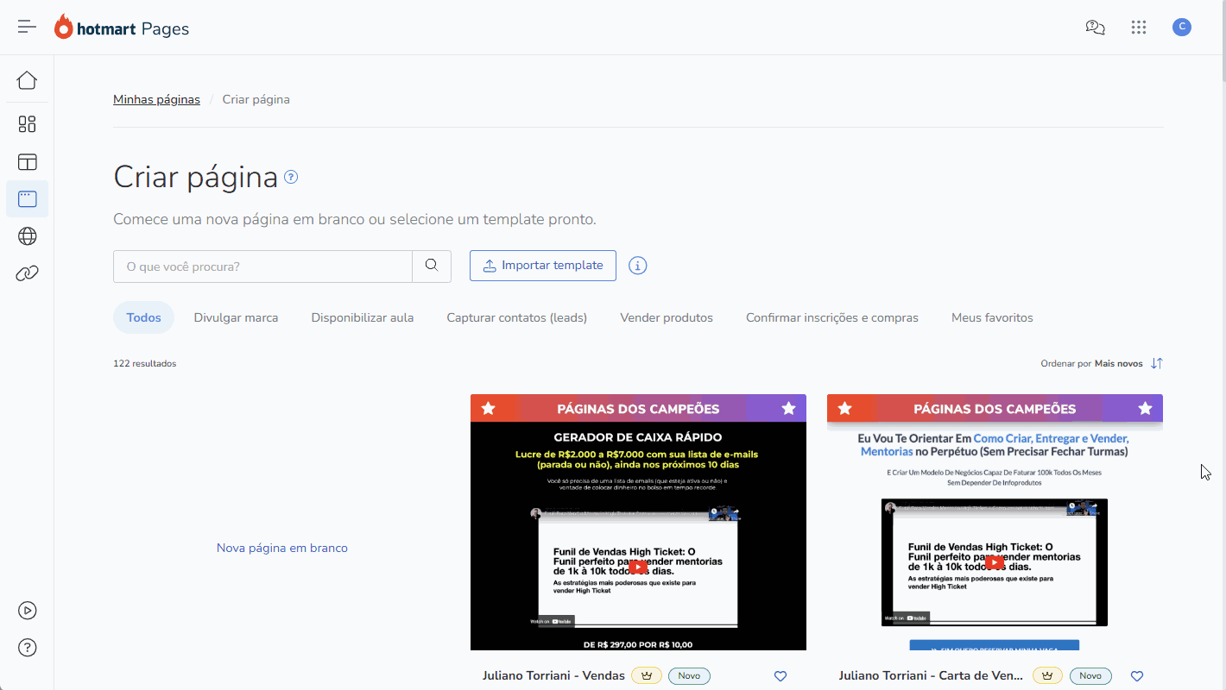Screen dimensions: 1226x690
Task: Open the domains globe icon
Action: [x=27, y=235]
